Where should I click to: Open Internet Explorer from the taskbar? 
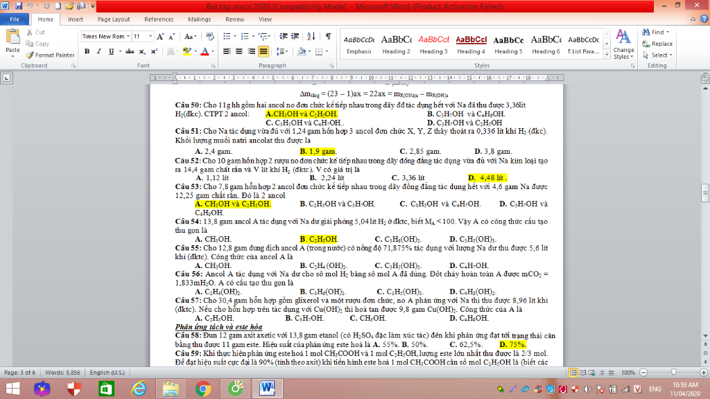pos(139,389)
